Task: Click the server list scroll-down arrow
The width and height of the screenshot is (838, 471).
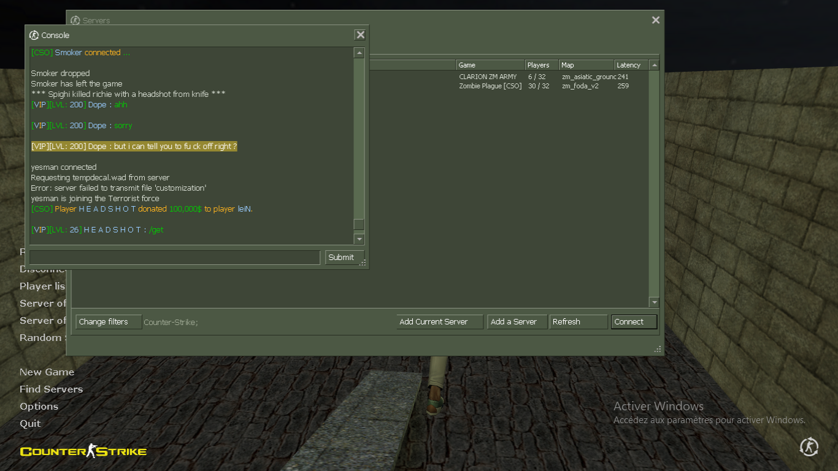Action: [x=655, y=302]
